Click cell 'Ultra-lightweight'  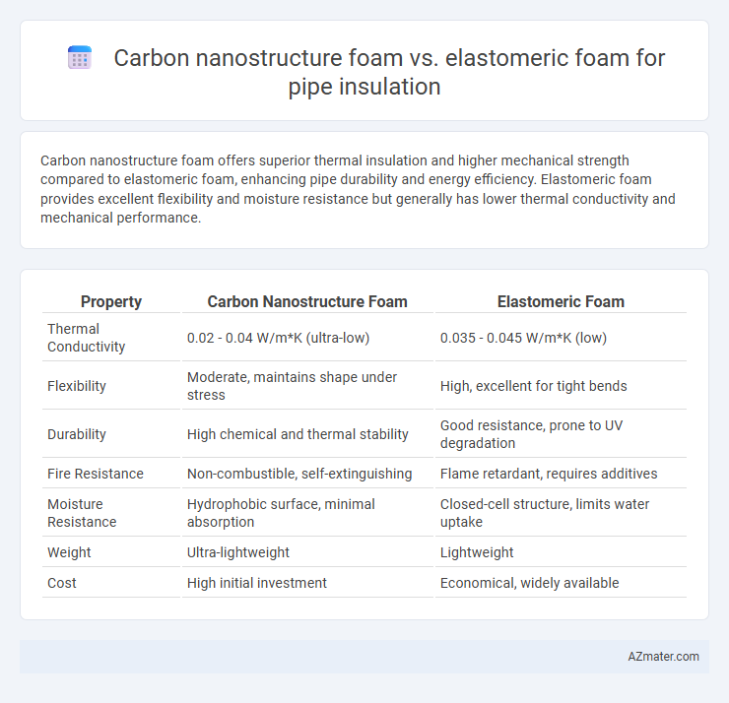(x=307, y=552)
